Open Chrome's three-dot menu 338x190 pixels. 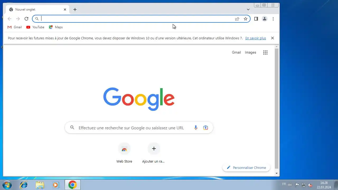pyautogui.click(x=273, y=19)
